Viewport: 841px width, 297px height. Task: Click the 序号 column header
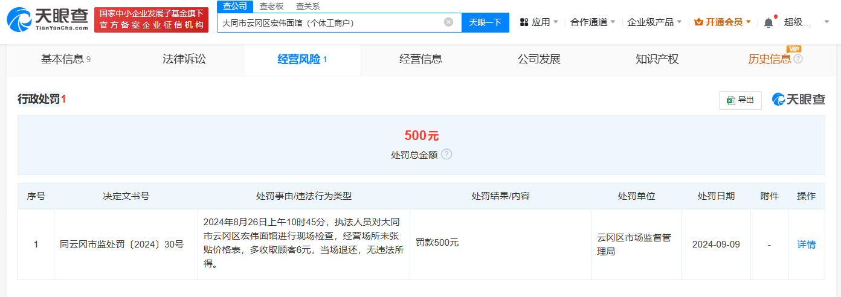point(36,196)
